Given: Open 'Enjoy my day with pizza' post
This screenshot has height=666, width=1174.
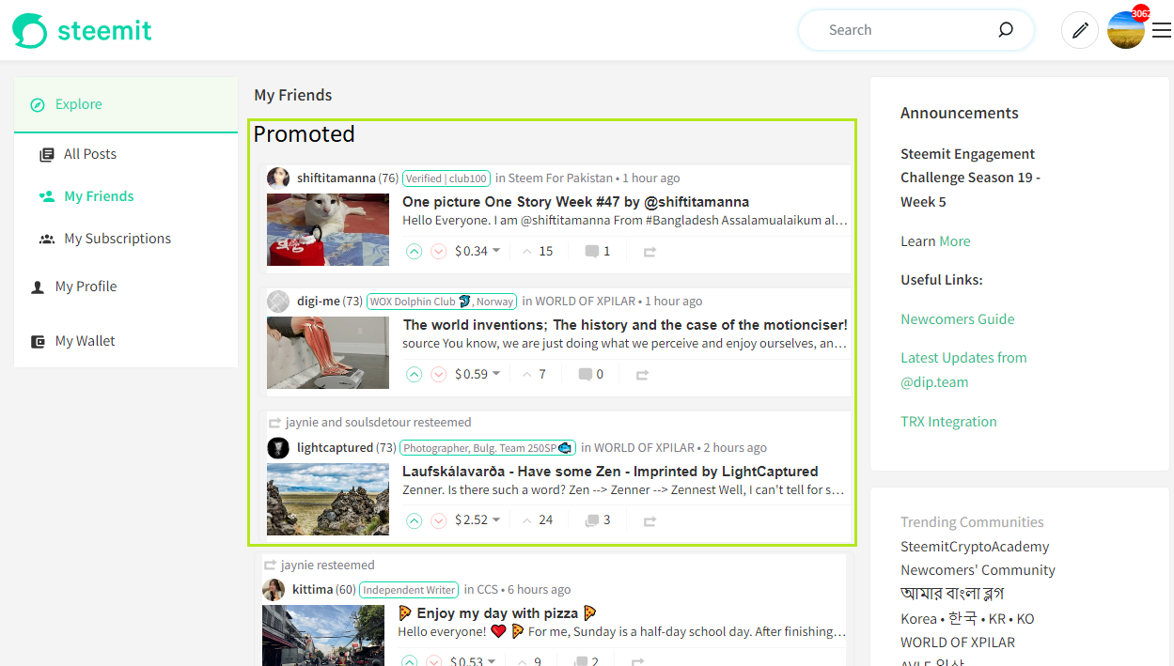Looking at the screenshot, I should pos(498,613).
